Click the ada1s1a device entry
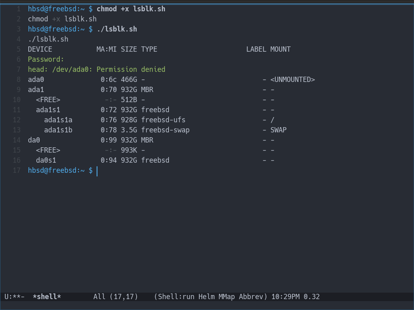Image resolution: width=414 pixels, height=310 pixels. [58, 120]
